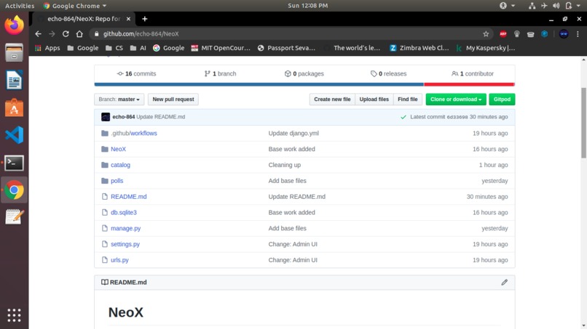
Task: Close the echo-864/NeoX tab
Action: click(128, 19)
